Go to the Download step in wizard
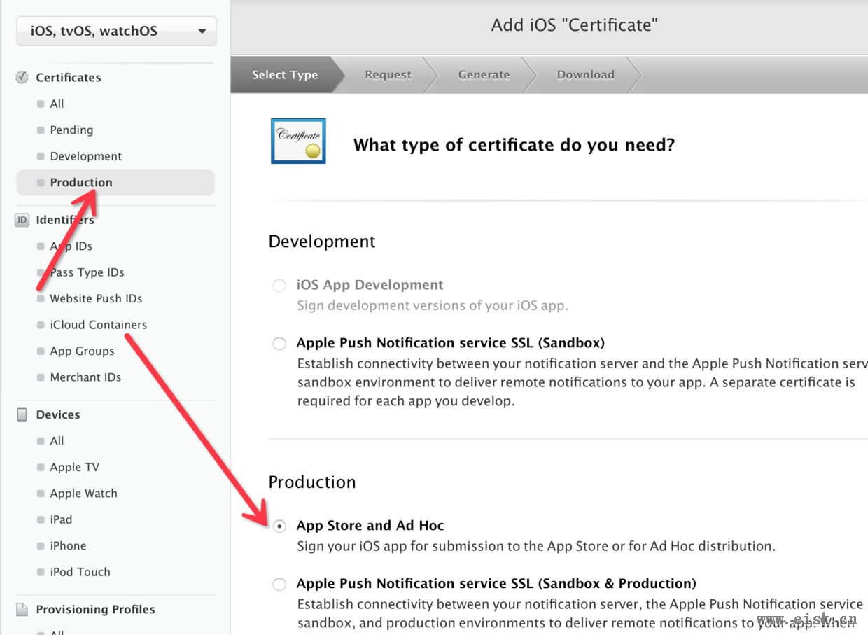Viewport: 868px width, 635px height. point(585,74)
